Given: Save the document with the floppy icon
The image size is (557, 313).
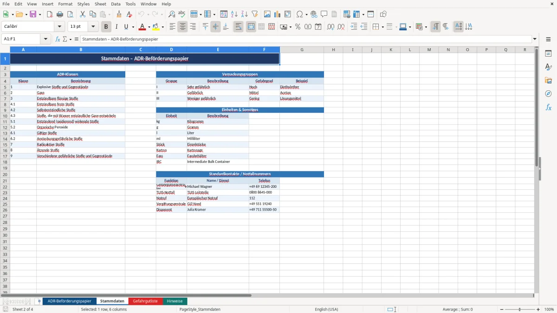Looking at the screenshot, I should [x=33, y=14].
